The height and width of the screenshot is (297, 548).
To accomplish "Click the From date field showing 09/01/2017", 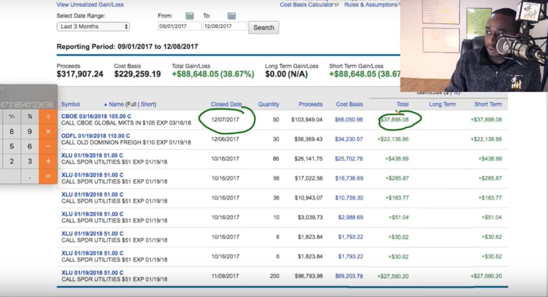I will tap(179, 26).
